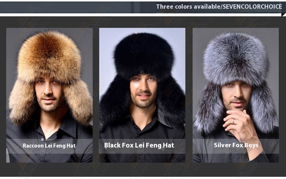Select the Silver Fox Boys label
Viewport: 286px width, 179px height.
[x=236, y=145]
